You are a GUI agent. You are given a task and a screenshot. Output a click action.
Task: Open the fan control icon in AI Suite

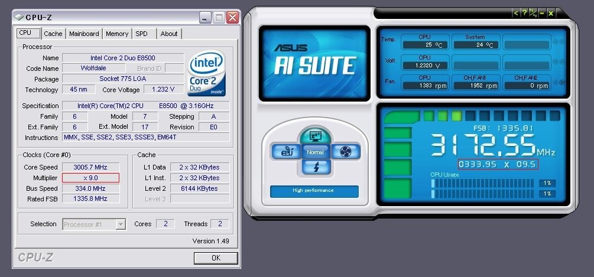pos(346,151)
